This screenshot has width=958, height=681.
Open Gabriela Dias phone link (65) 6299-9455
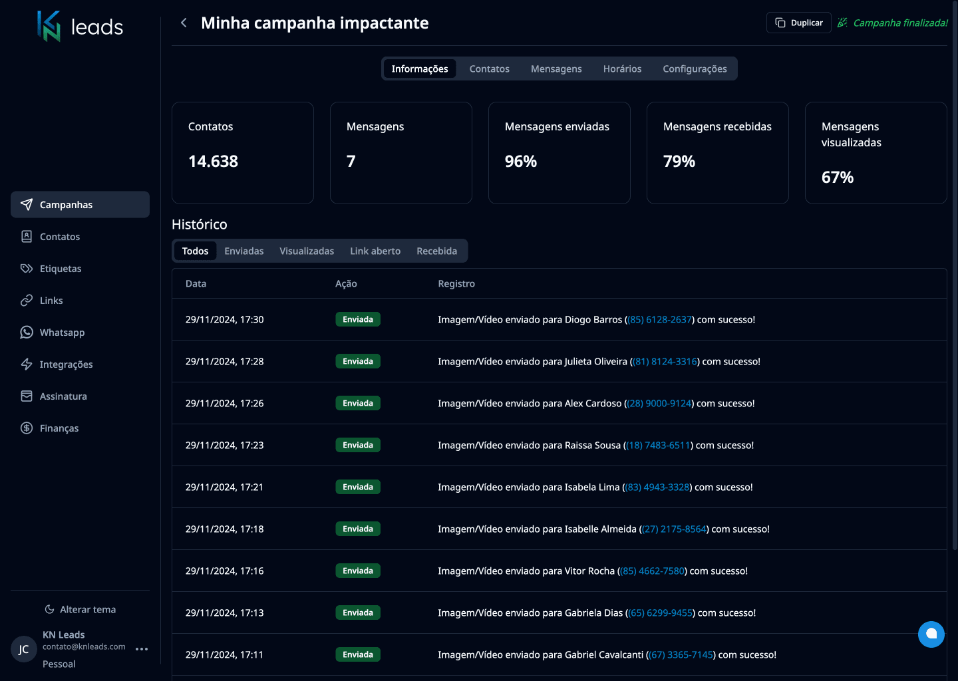tap(661, 613)
